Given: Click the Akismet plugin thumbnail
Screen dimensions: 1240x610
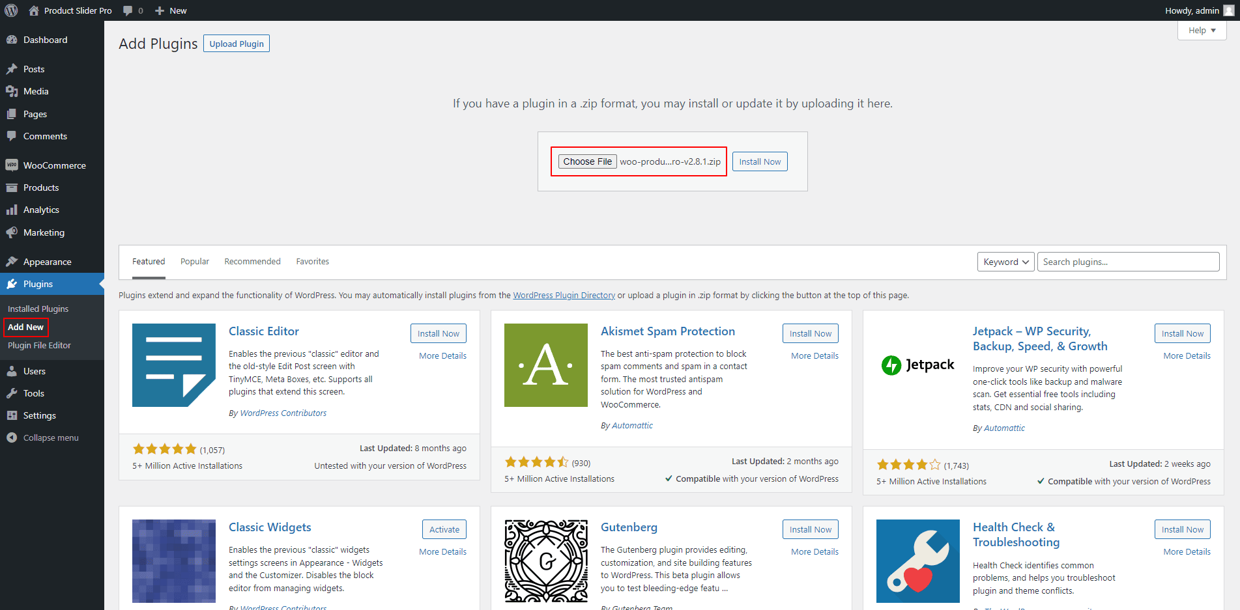Looking at the screenshot, I should tap(545, 365).
